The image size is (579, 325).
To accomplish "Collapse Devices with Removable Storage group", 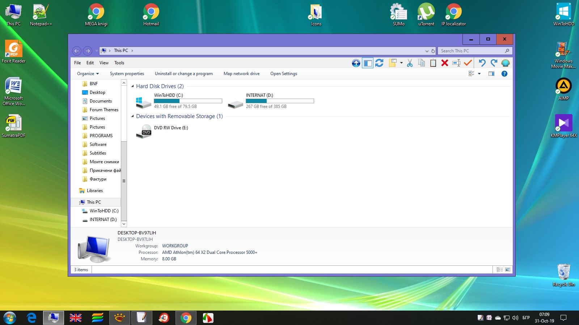I will coord(132,116).
